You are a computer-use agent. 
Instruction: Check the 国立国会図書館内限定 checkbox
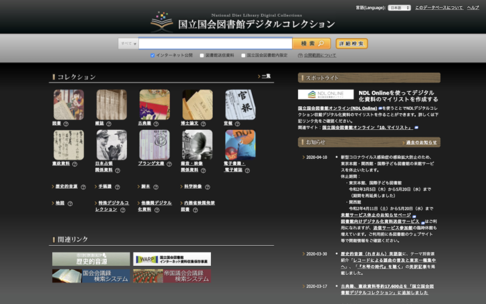point(243,55)
